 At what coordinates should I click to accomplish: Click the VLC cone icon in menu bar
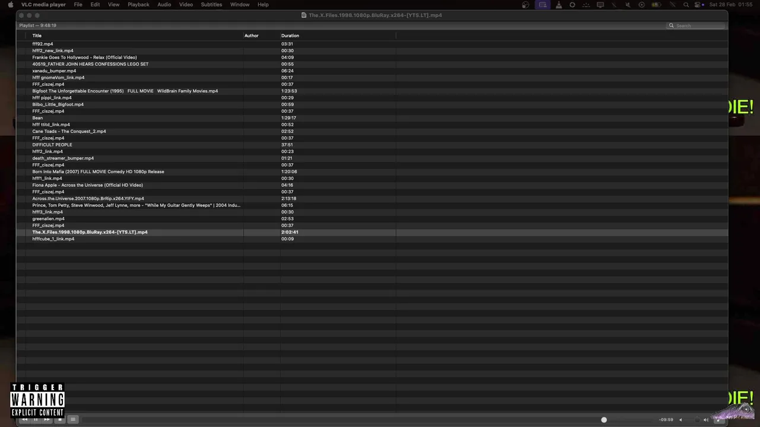pyautogui.click(x=558, y=4)
